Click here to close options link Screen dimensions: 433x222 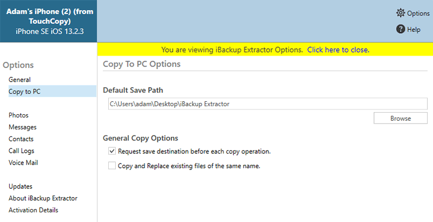(x=338, y=50)
